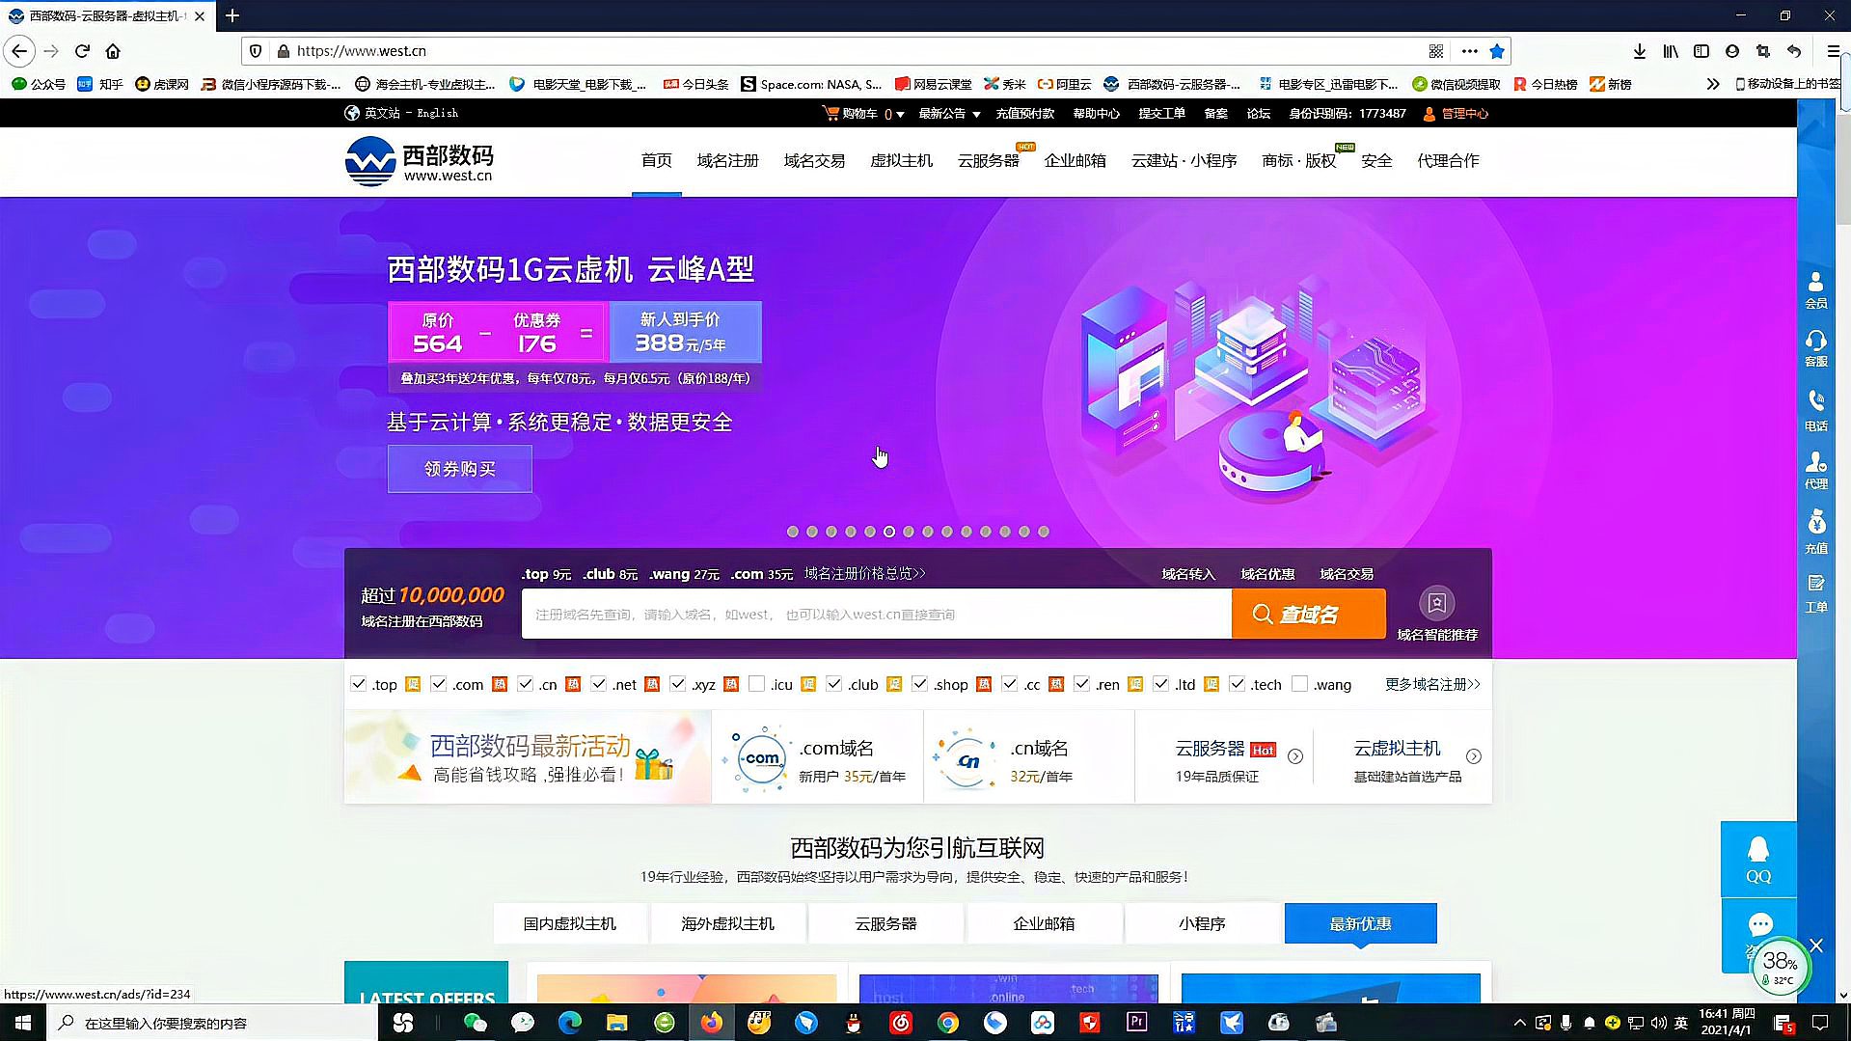Reload the page with refresh icon
The width and height of the screenshot is (1851, 1041).
(x=83, y=51)
